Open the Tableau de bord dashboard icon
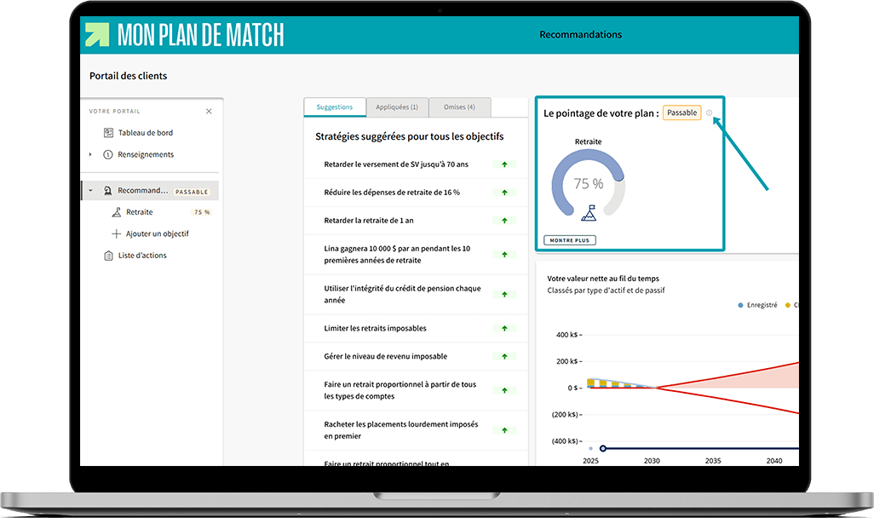The width and height of the screenshot is (874, 518). coord(107,132)
